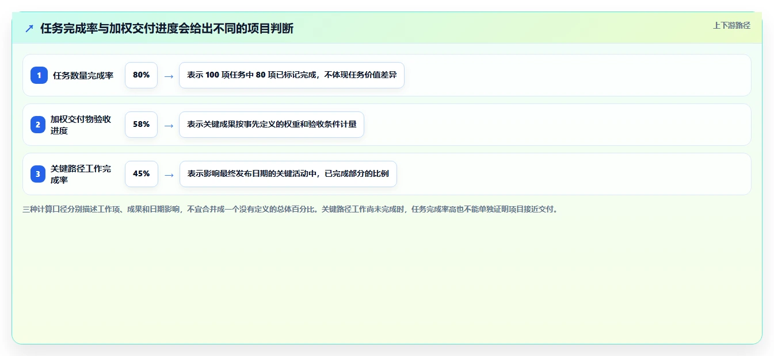Screen dimensions: 774x356
Task: Click the arrow after the 58% chip
Action: coord(169,125)
